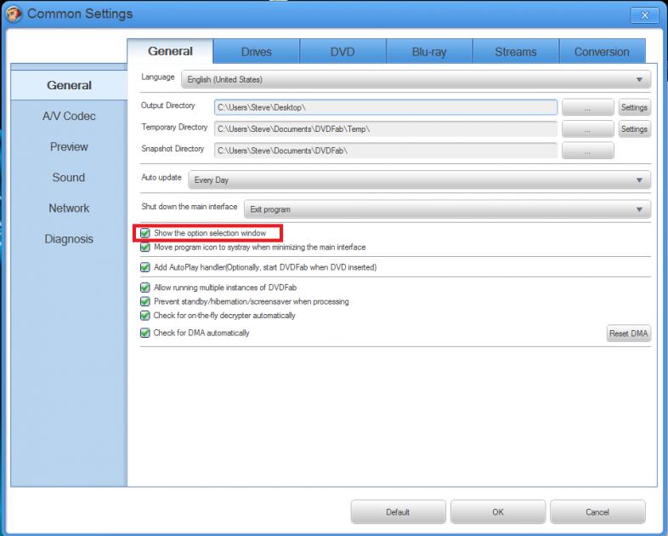
Task: Toggle Check for DMA automatically
Action: [145, 333]
